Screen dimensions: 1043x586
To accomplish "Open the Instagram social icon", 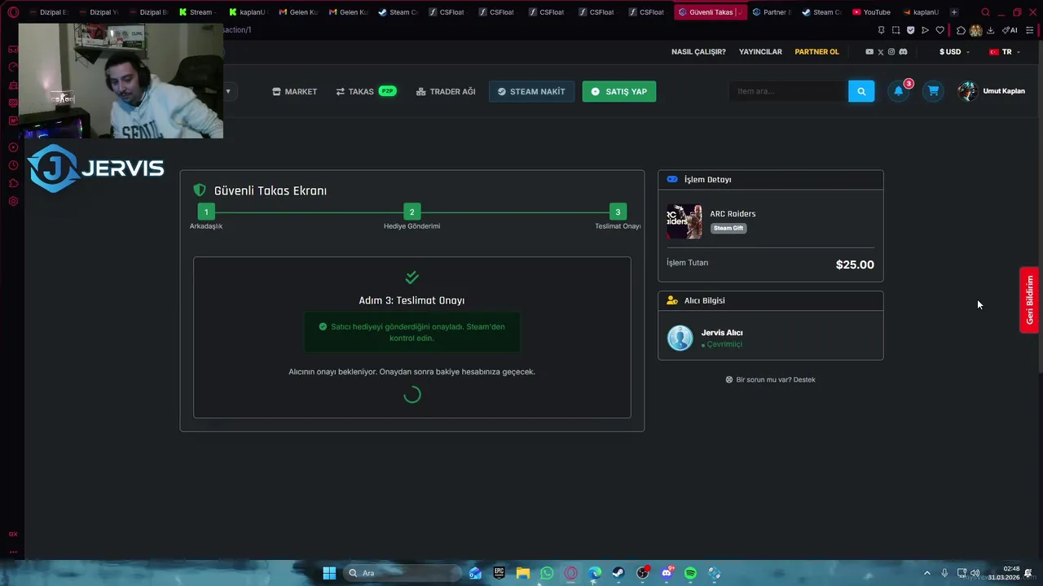I will 891,52.
